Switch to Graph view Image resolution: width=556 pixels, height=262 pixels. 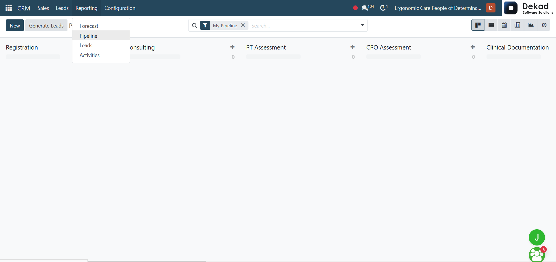click(x=531, y=25)
